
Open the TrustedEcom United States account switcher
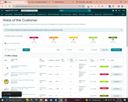point(29,11)
